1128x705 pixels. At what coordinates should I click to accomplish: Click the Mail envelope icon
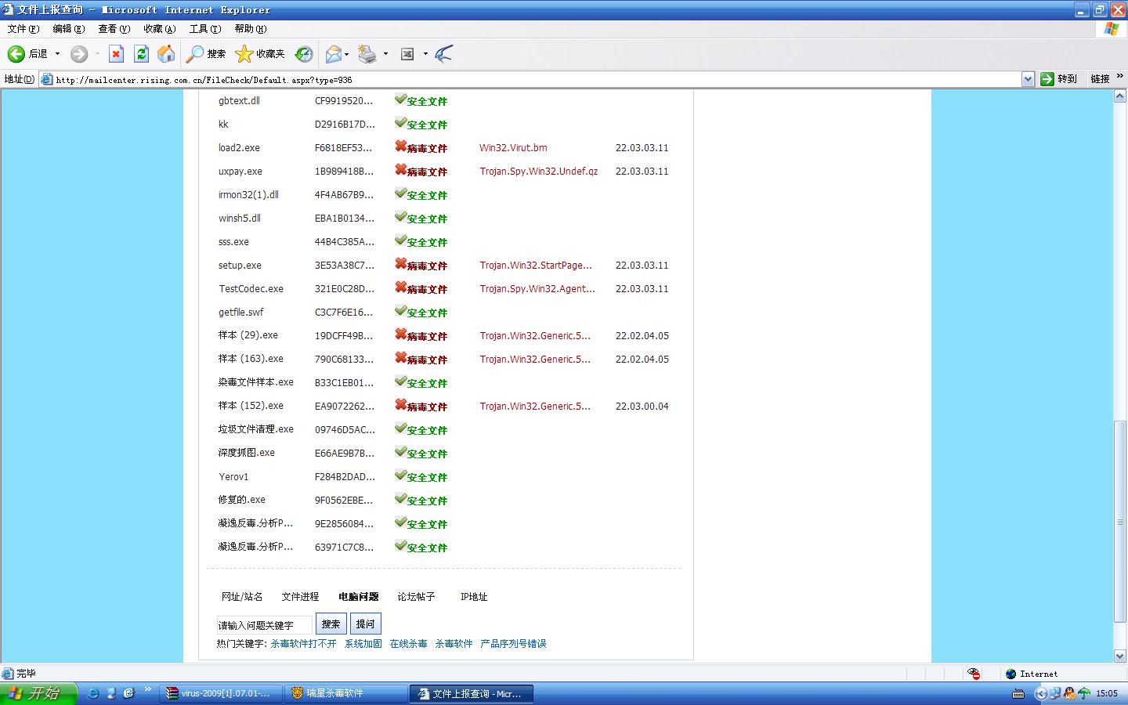click(x=334, y=54)
